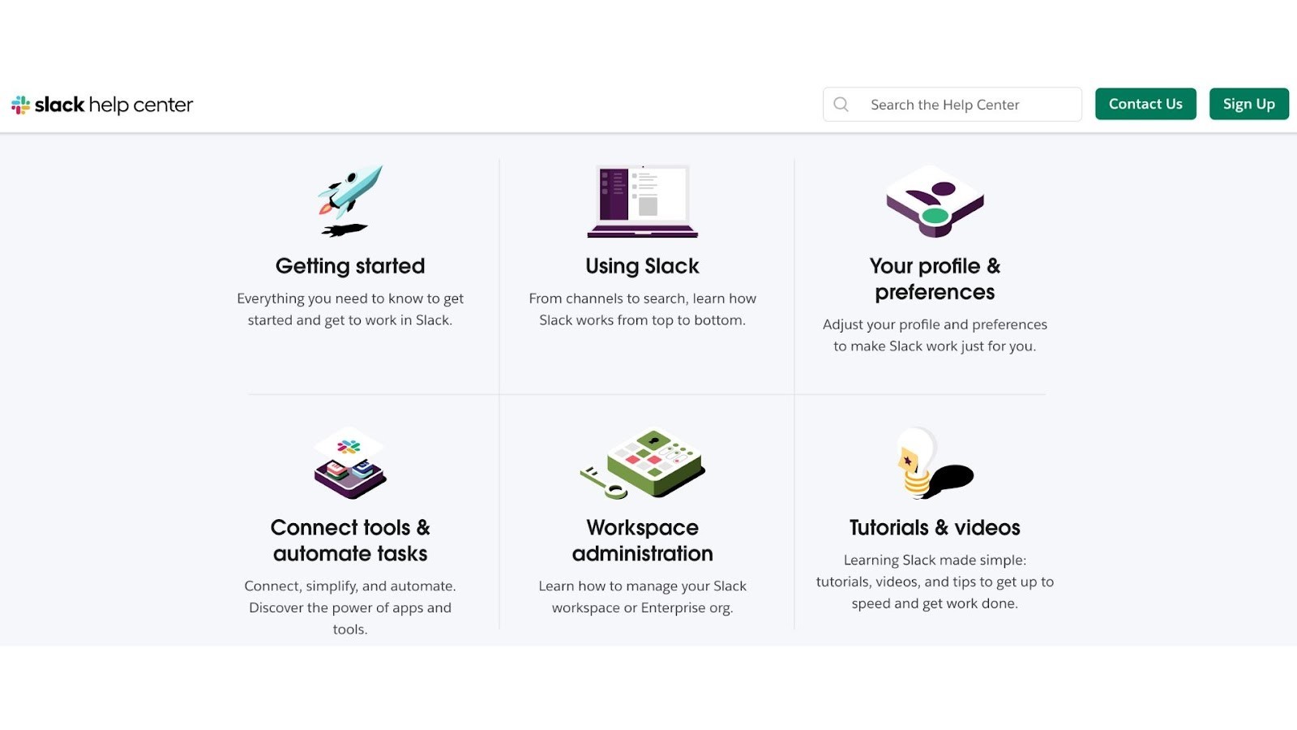Click the Getting started description text

(350, 309)
